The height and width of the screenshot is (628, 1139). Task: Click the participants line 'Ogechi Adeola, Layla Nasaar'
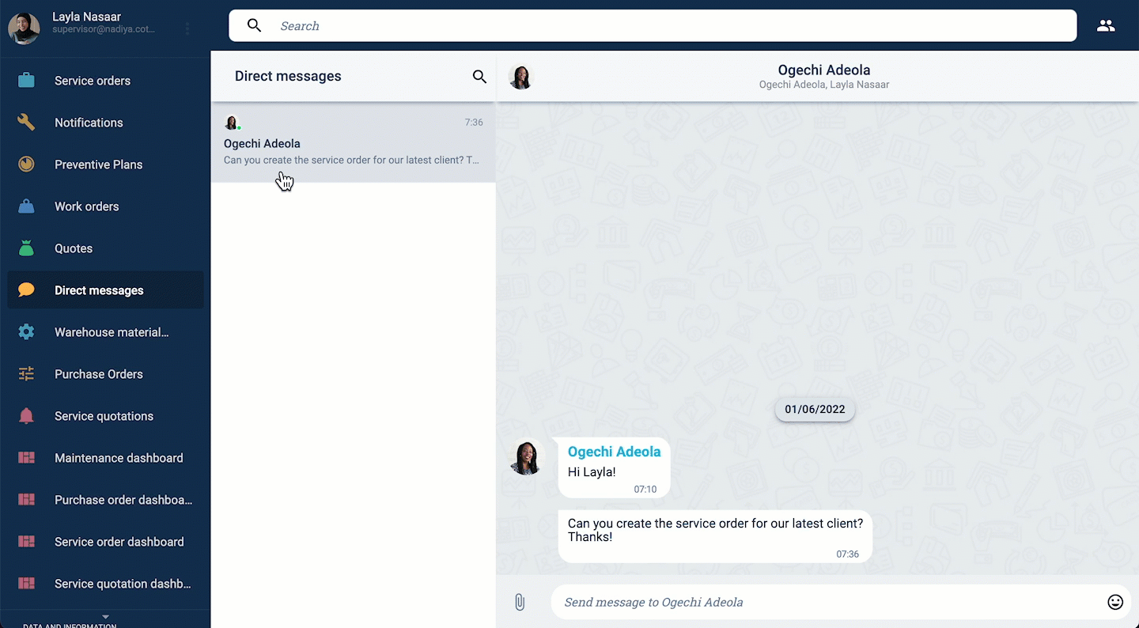(824, 85)
